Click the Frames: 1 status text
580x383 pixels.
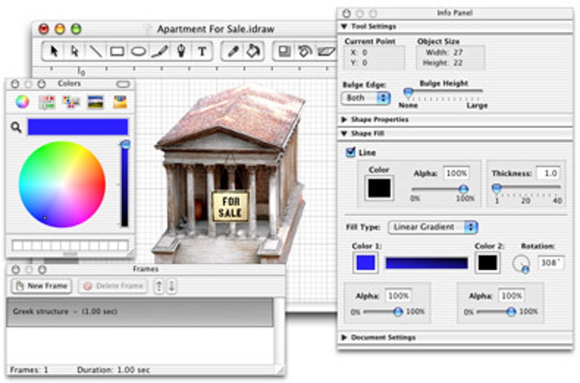(x=29, y=370)
